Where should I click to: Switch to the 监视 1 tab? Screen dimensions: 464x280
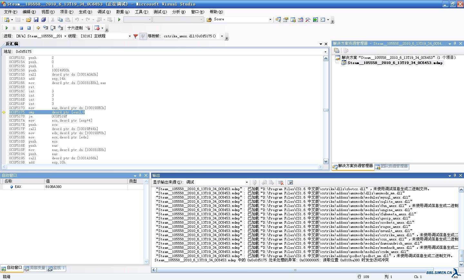click(56, 268)
